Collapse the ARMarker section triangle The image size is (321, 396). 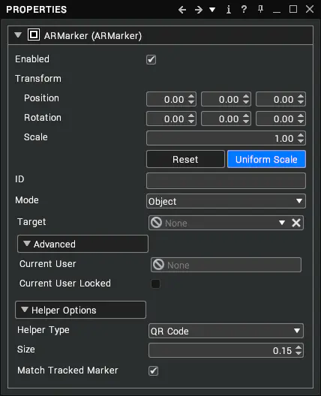[18, 34]
